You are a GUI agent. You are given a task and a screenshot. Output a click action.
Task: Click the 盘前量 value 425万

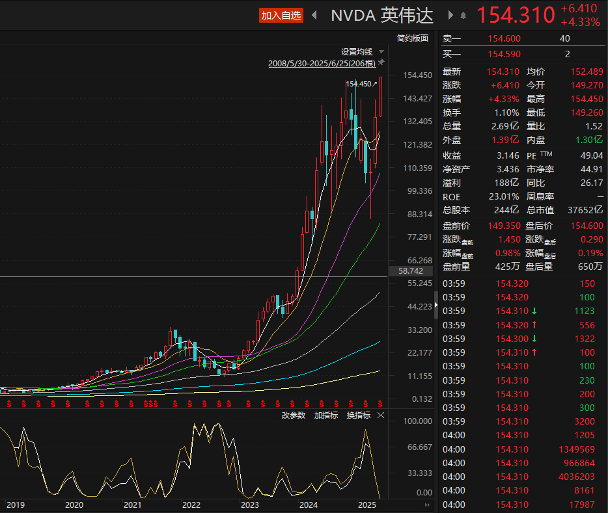tap(507, 267)
